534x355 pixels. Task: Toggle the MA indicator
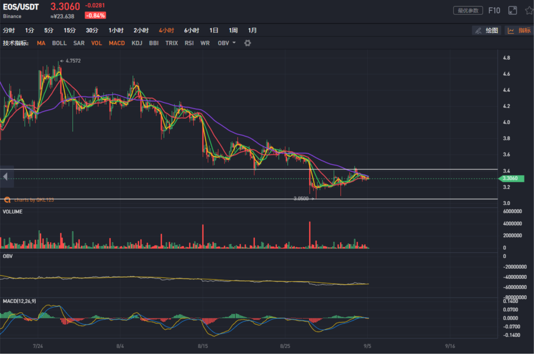(41, 43)
